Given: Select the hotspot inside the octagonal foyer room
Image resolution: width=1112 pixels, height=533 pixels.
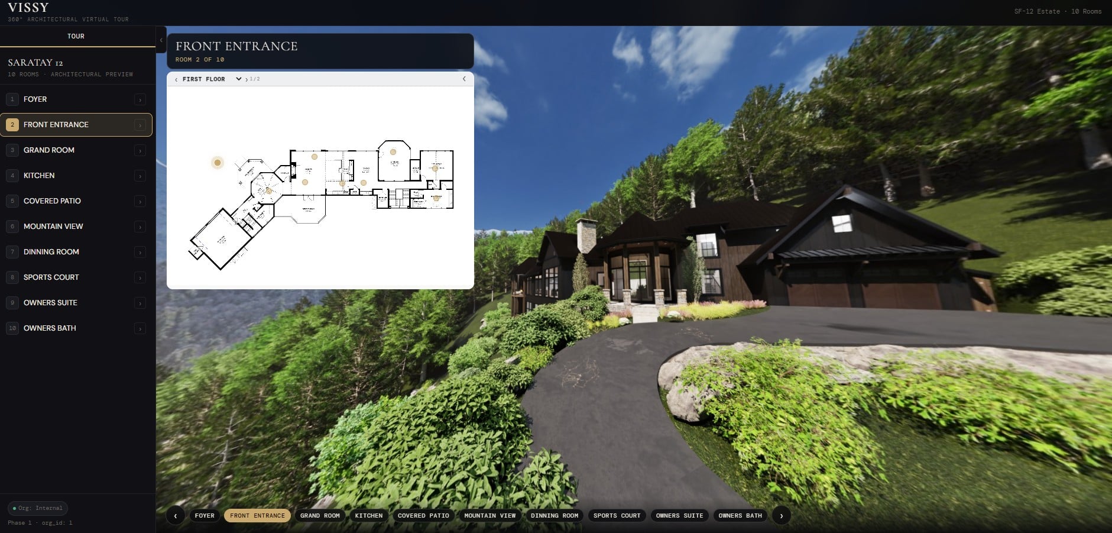Looking at the screenshot, I should pos(268,190).
